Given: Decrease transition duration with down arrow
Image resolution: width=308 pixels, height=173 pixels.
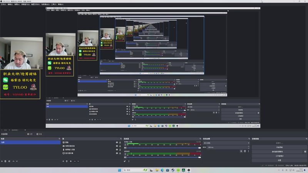Looking at the screenshot, I should click(x=248, y=148).
